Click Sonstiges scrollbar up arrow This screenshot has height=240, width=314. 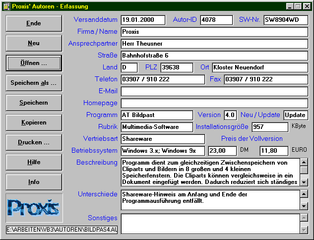[304, 218]
